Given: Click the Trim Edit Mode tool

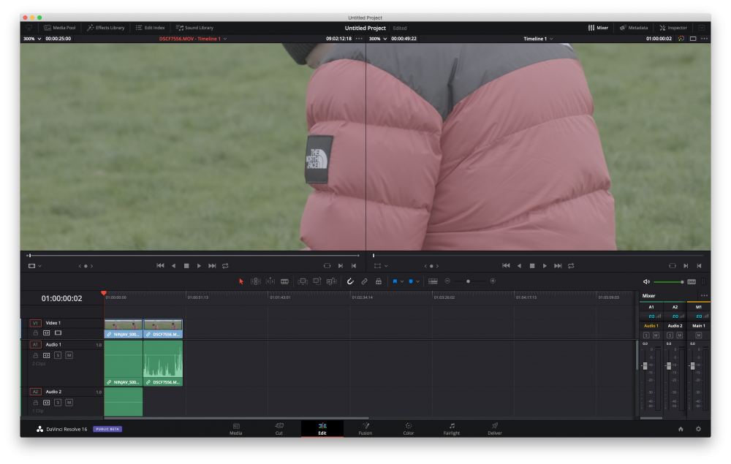Looking at the screenshot, I should (256, 281).
